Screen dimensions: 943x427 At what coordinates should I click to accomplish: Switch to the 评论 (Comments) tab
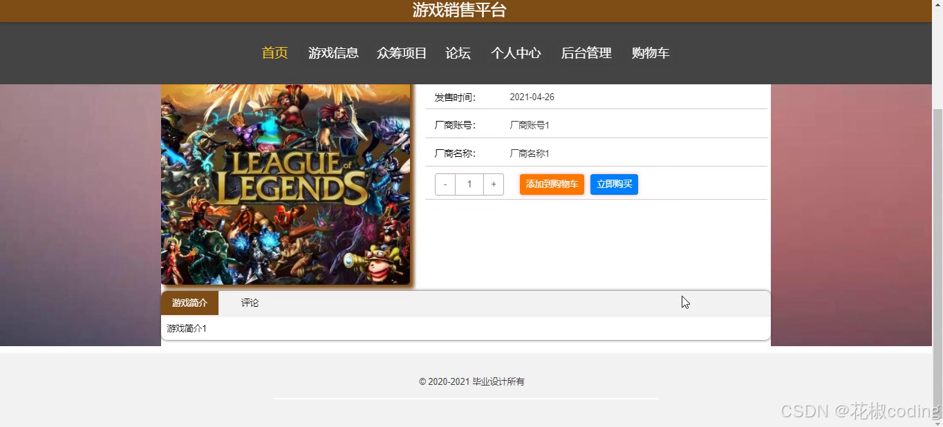pos(250,303)
